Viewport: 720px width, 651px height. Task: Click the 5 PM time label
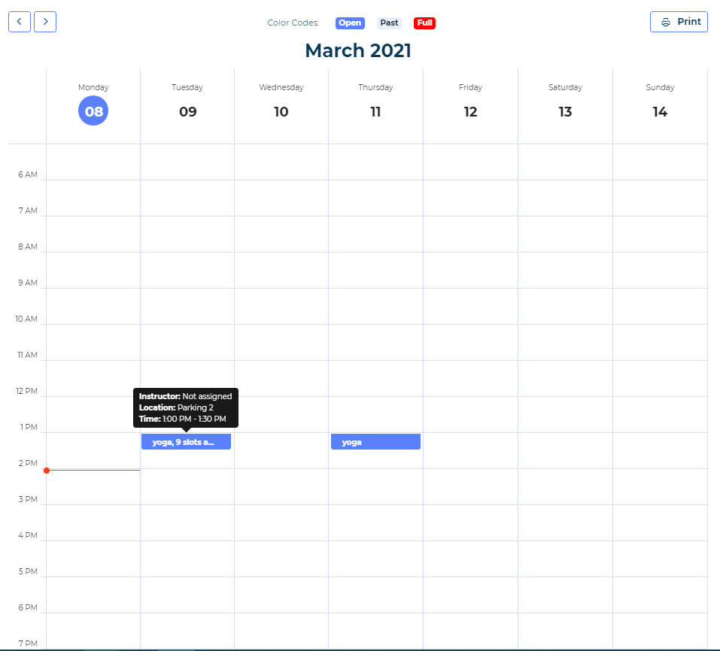(28, 571)
